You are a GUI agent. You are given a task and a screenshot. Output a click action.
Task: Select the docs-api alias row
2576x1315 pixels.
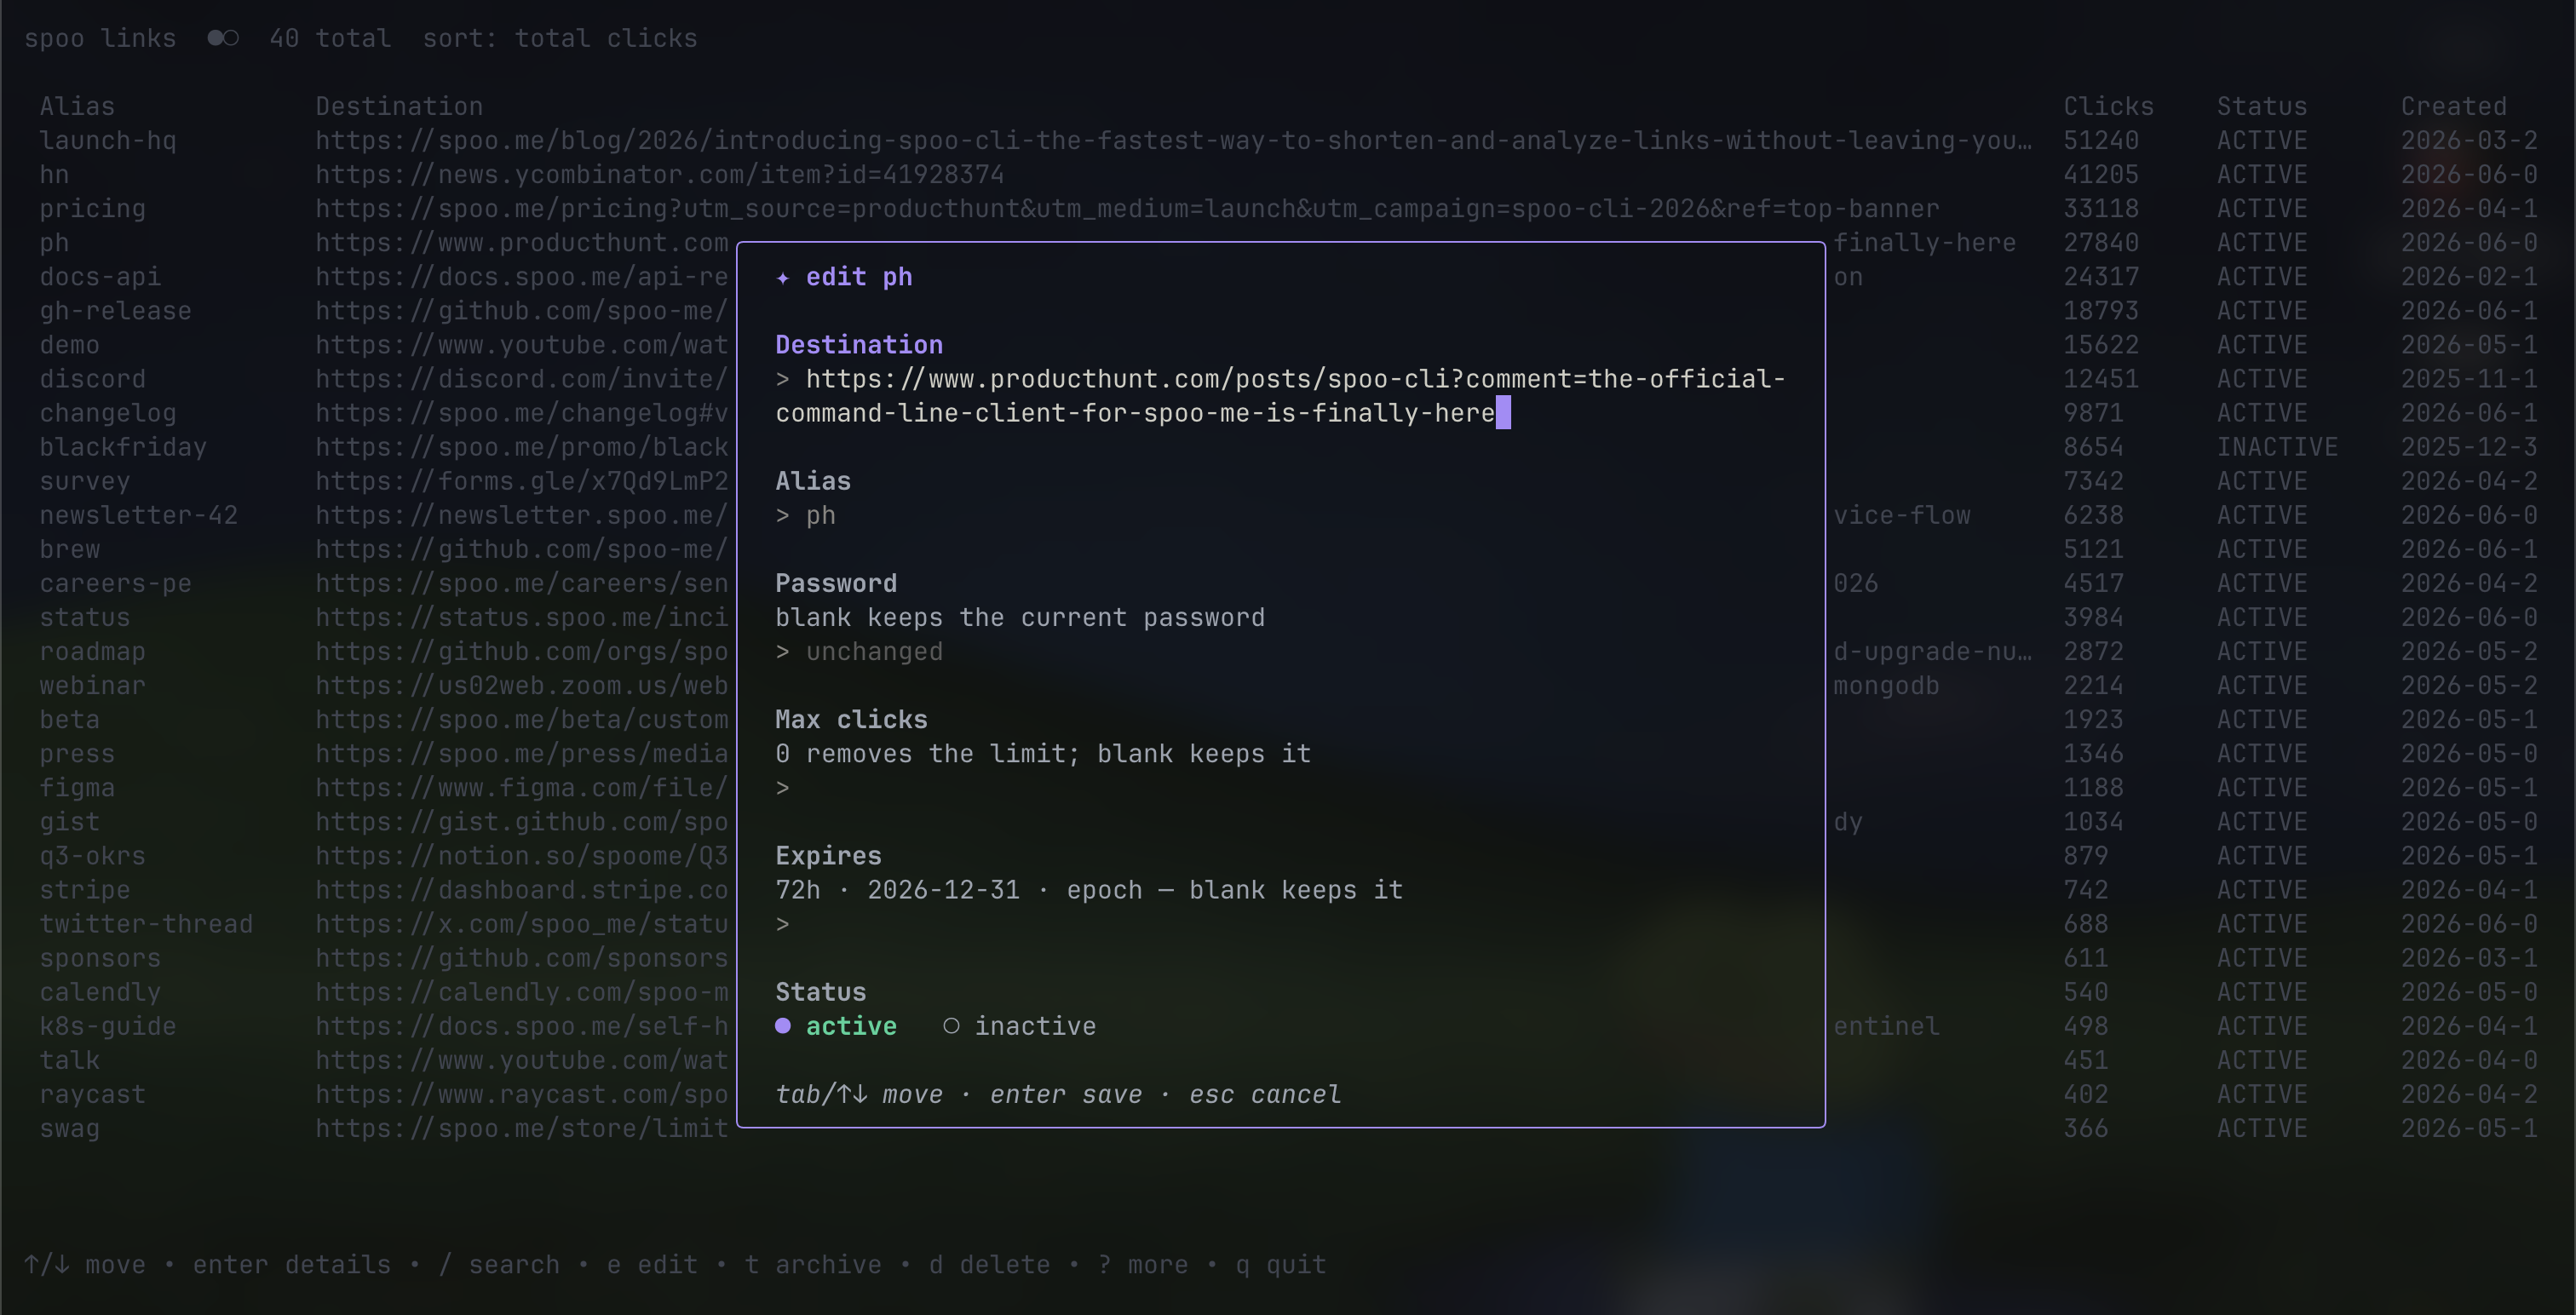click(x=100, y=276)
